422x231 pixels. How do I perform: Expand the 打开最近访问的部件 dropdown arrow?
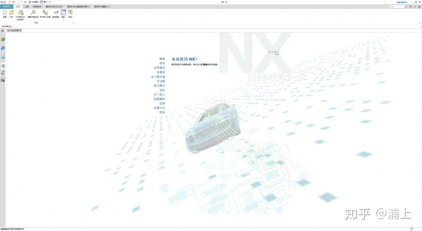click(26, 19)
